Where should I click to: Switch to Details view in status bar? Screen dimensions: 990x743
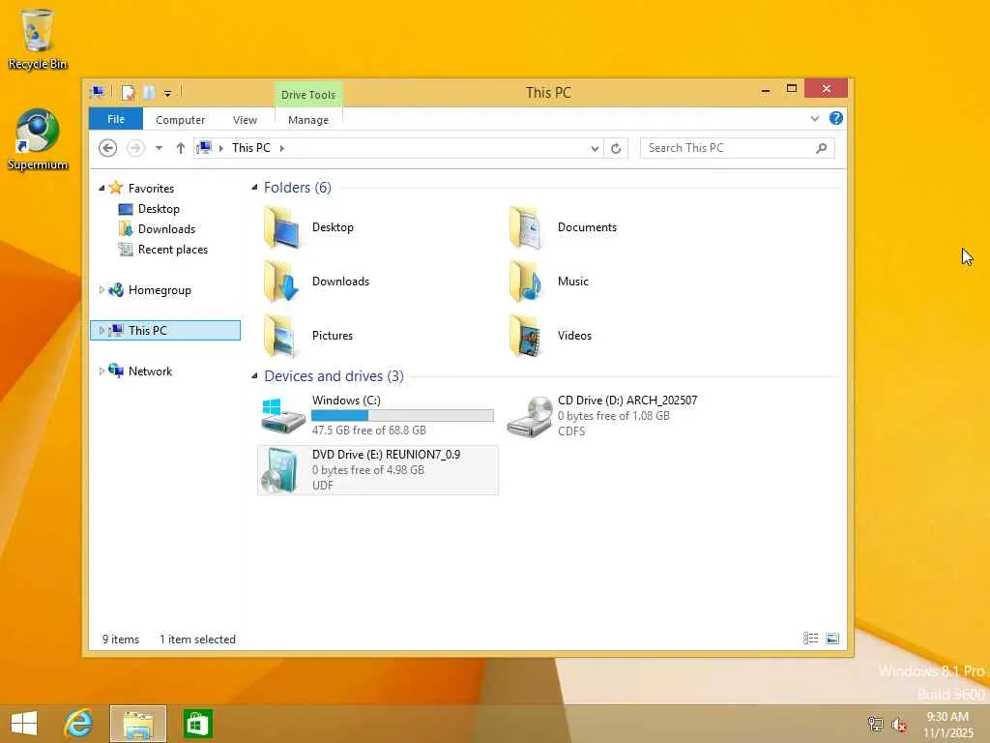point(811,639)
